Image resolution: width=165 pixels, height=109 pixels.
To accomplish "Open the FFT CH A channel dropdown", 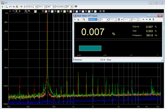I will click(45, 7).
